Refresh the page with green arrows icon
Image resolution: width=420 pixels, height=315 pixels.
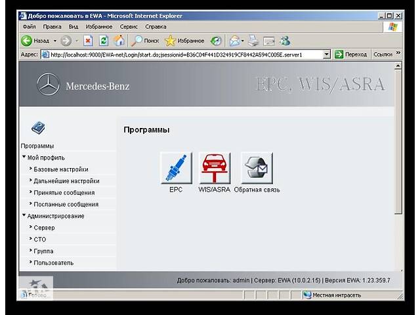pos(104,41)
